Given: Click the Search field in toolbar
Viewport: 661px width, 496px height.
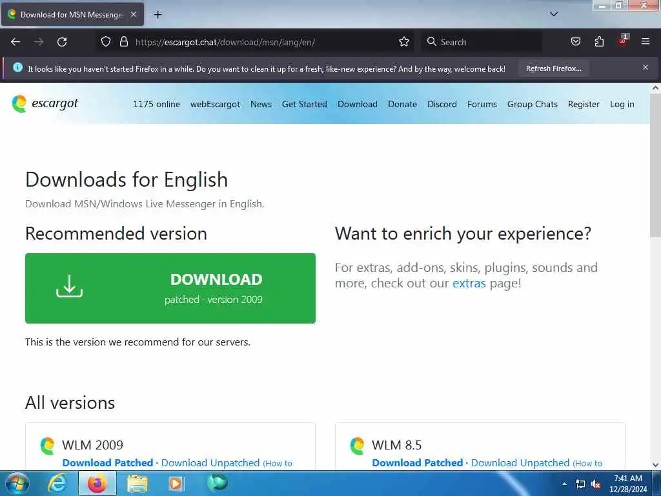Looking at the screenshot, I should 482,42.
